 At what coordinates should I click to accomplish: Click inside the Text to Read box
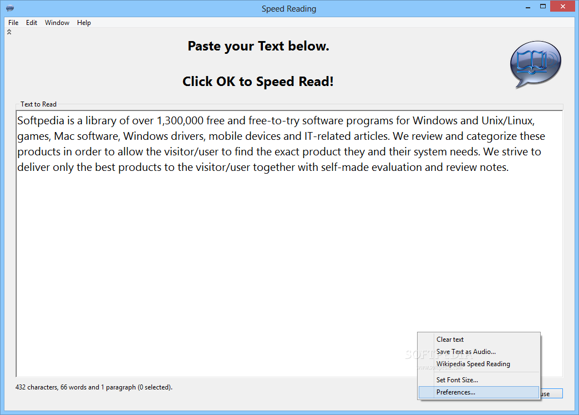point(289,244)
